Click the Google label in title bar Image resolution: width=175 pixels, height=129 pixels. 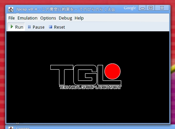pos(130,8)
